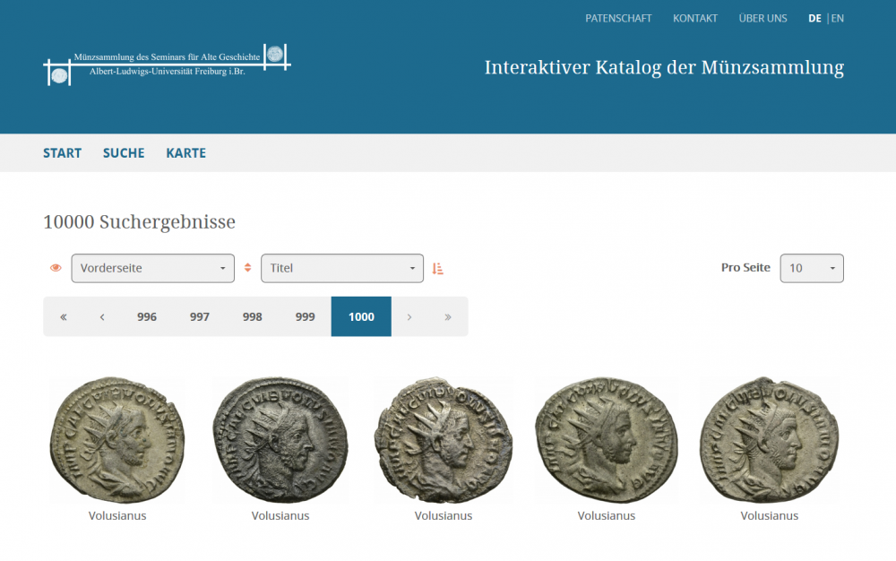Toggle the sort direction icon

click(x=438, y=268)
